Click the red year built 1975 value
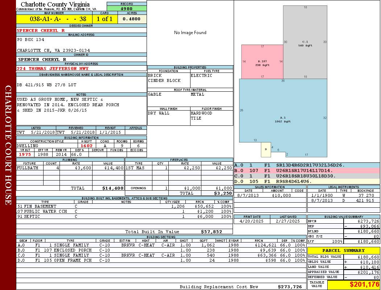381x290 pixels. (25, 154)
